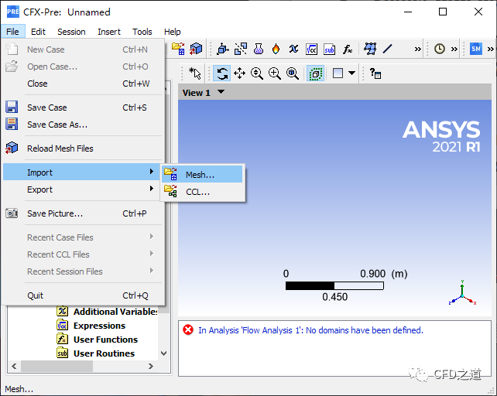Open the viewport layout dropdown arrow
Viewport: 497px width, 396px height.
coord(352,73)
